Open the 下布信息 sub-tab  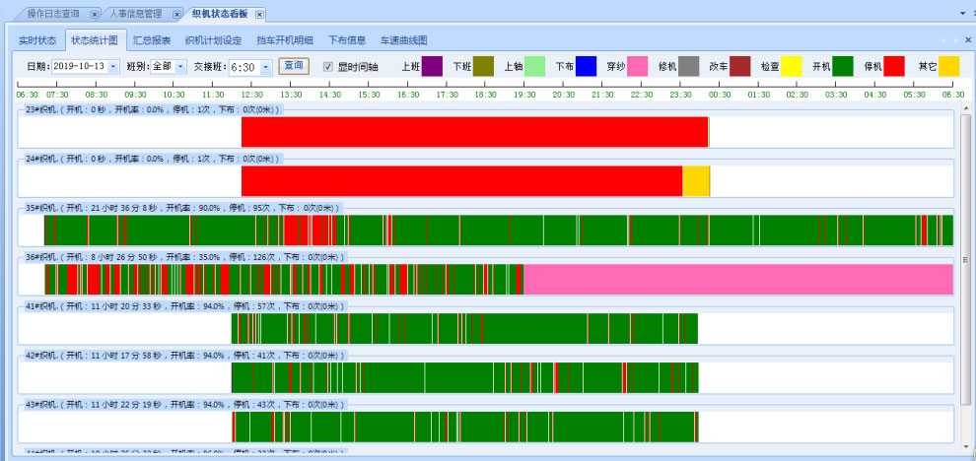[347, 40]
